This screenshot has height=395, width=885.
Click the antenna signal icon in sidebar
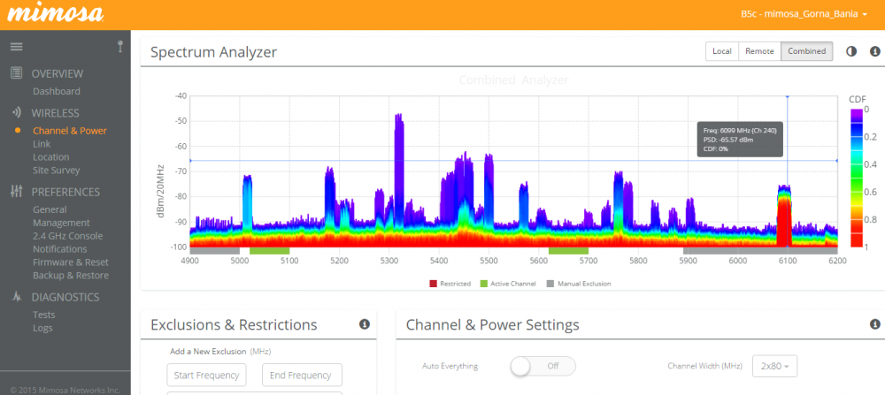(119, 46)
